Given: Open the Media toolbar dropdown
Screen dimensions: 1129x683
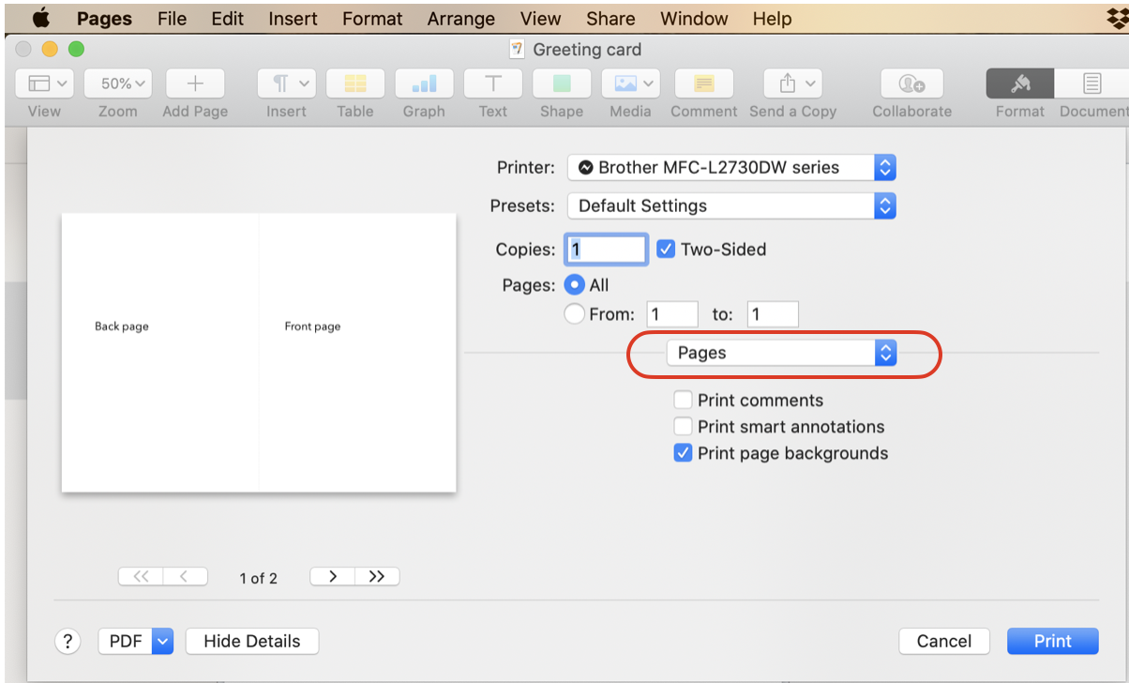Looking at the screenshot, I should [630, 83].
